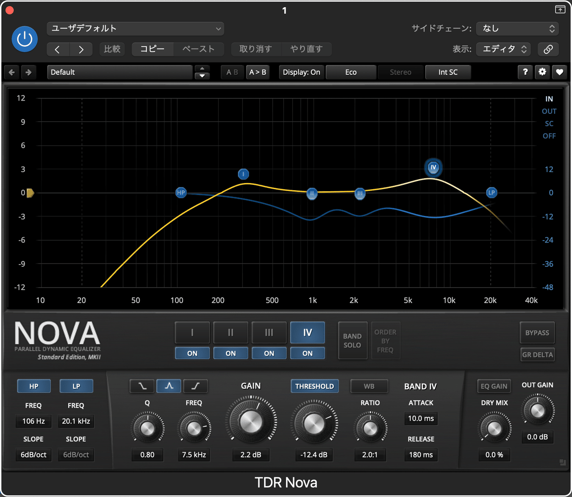The image size is (572, 497).
Task: Click the OUT GAIN knob
Action: (538, 411)
